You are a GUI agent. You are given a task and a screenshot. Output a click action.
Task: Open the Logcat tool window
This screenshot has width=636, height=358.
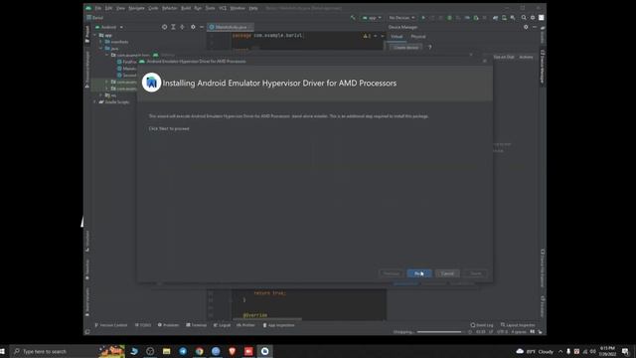tap(222, 325)
